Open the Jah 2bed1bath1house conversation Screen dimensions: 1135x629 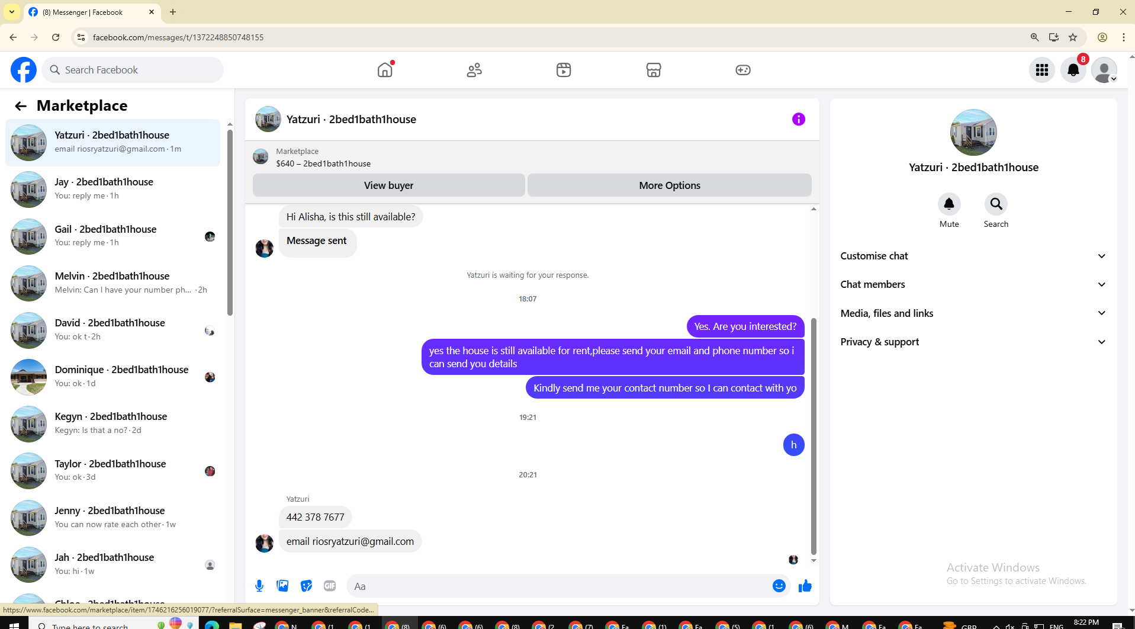tap(113, 564)
